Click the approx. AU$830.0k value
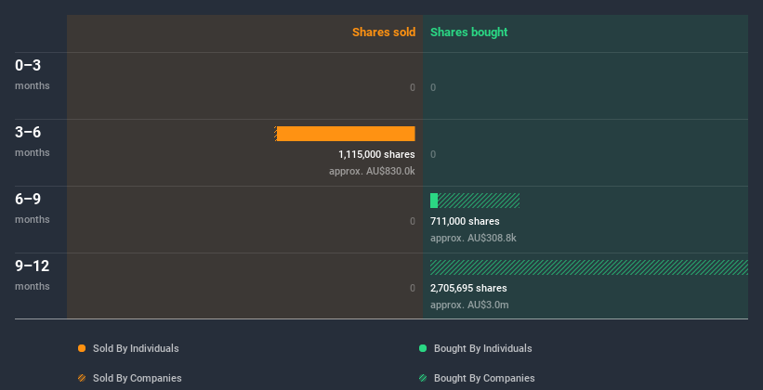 [x=372, y=171]
